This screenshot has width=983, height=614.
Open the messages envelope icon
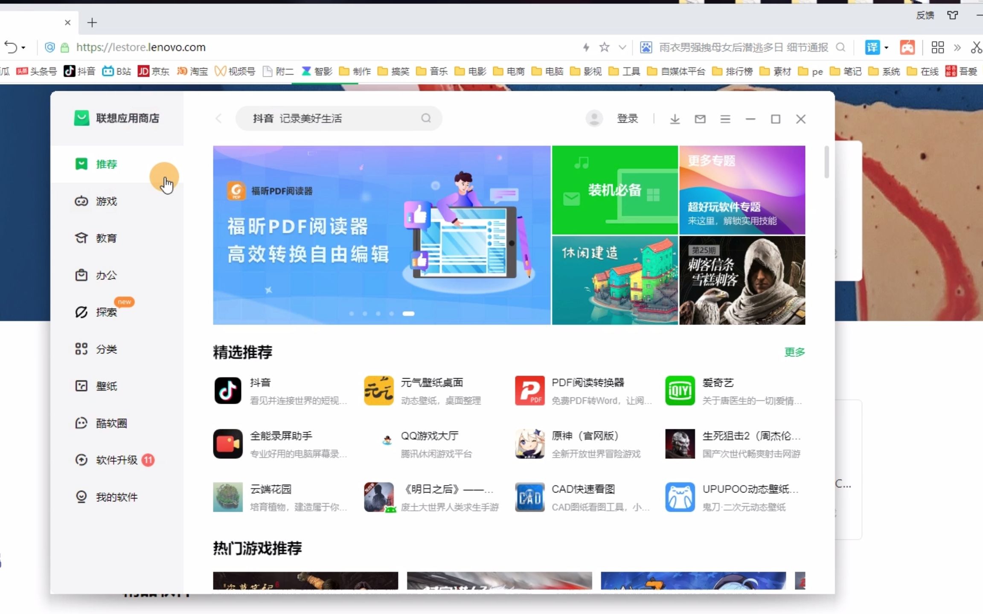[x=700, y=119]
